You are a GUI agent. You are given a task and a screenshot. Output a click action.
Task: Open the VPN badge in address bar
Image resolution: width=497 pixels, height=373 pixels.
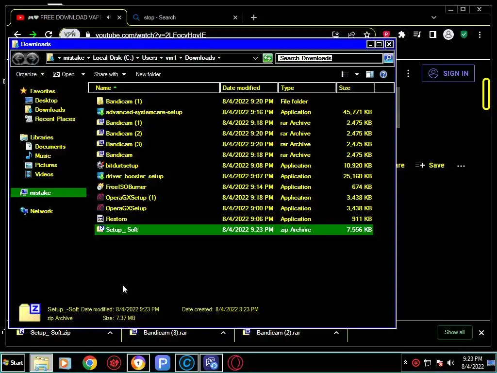point(70,34)
